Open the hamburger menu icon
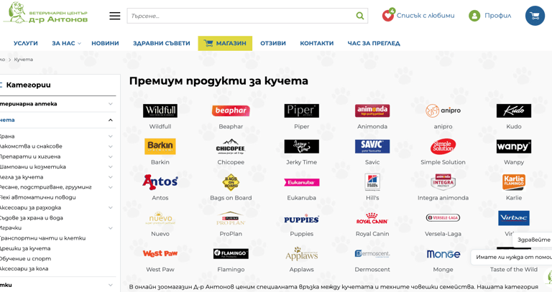The image size is (552, 292). (114, 16)
